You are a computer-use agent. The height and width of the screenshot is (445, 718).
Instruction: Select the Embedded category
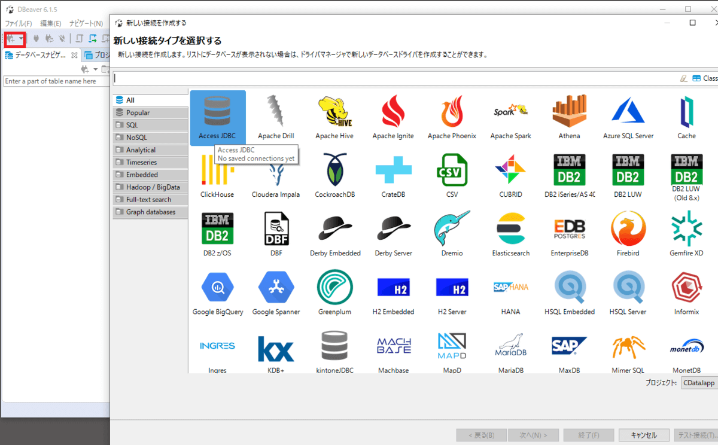150,175
